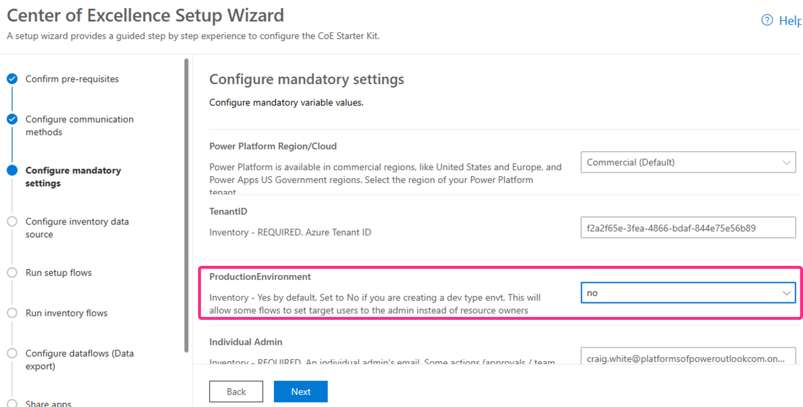
Task: Select the filled circle for Configure mandatory settings
Action: pyautogui.click(x=12, y=170)
